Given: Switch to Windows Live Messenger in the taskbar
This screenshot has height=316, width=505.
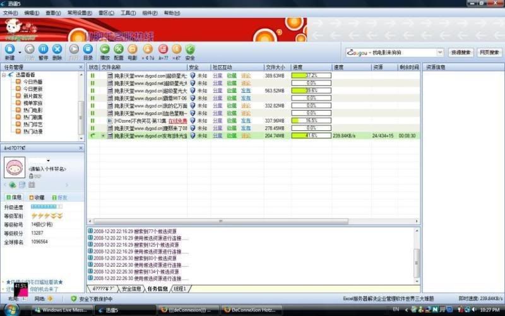Looking at the screenshot, I should pos(61,310).
